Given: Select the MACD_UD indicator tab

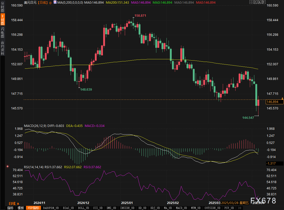Looking at the screenshot, I should pyautogui.click(x=181, y=208).
